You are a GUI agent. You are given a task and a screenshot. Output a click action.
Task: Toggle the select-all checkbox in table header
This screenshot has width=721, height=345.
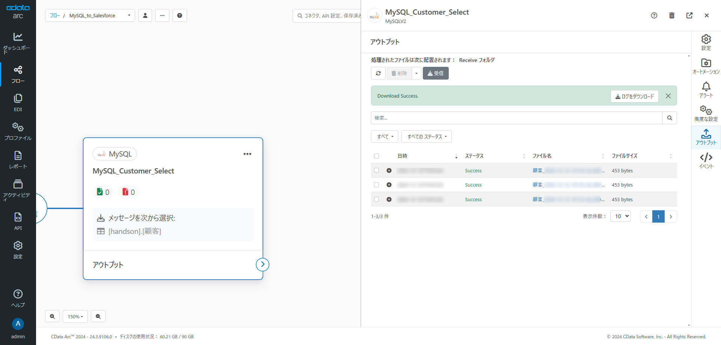click(x=376, y=156)
